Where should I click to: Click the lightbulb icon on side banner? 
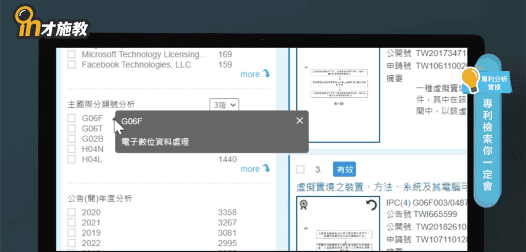(x=470, y=78)
